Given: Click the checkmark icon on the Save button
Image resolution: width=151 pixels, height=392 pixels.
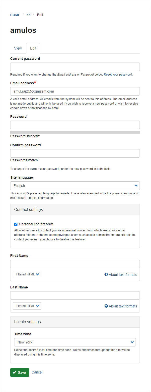Looking at the screenshot, I should click(x=15, y=372).
